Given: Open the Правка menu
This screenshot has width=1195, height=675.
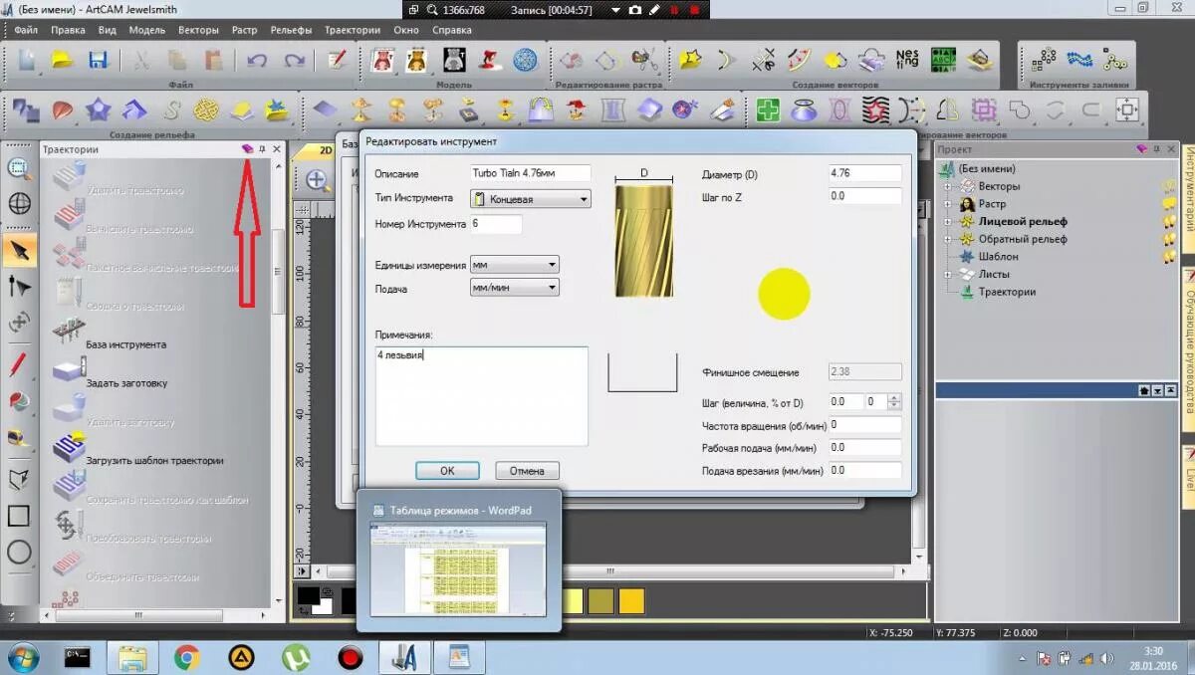Looking at the screenshot, I should 68,30.
